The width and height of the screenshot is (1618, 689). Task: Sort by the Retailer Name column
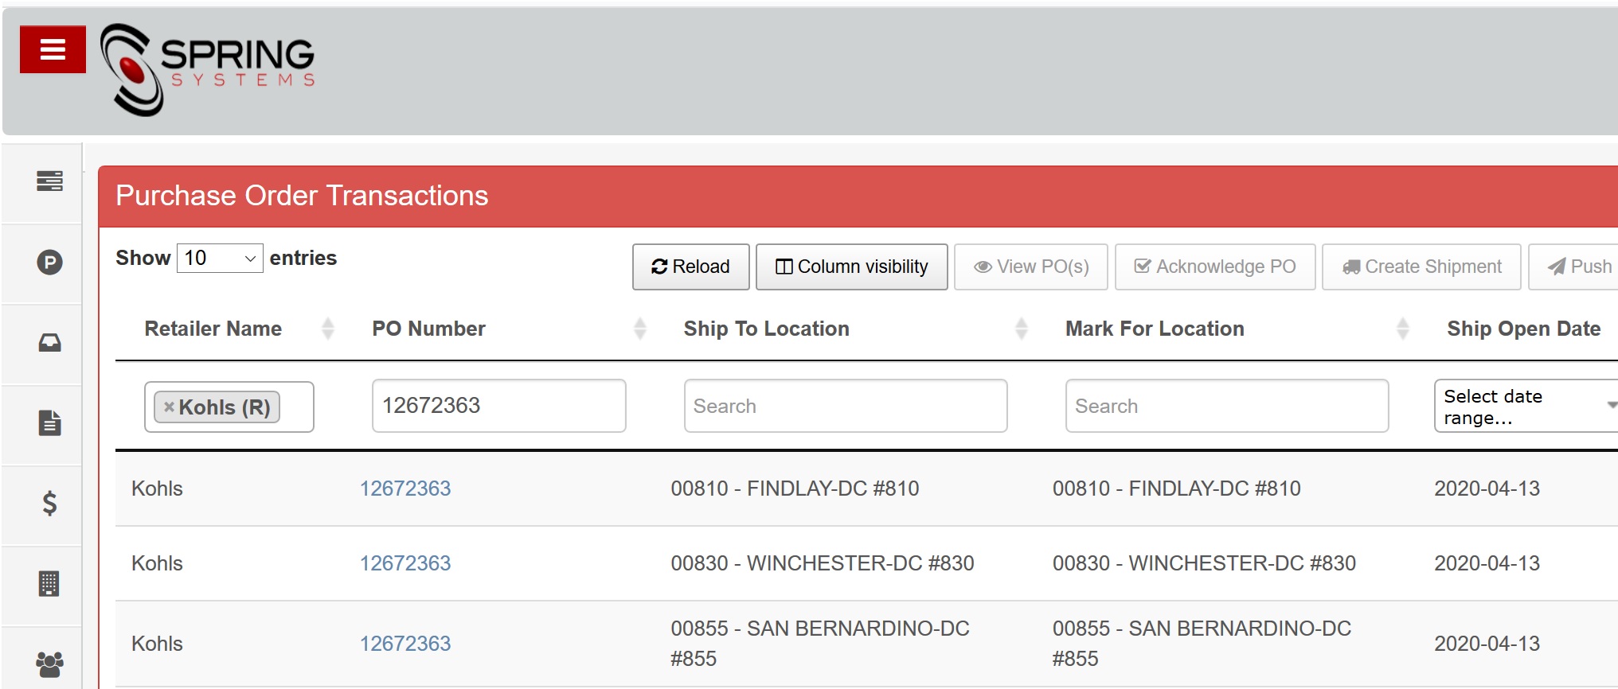point(213,329)
